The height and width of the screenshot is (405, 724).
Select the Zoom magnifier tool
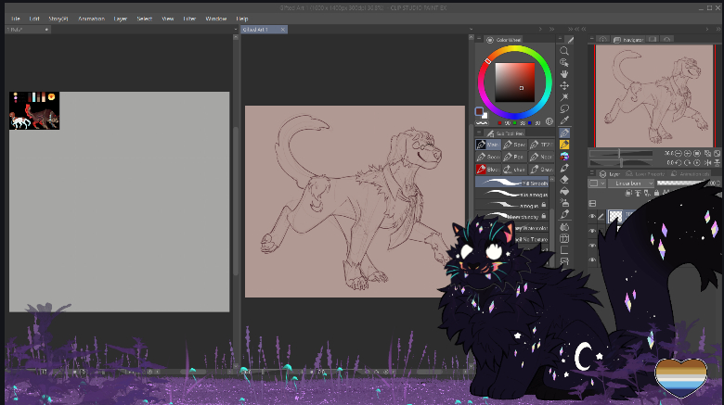click(564, 51)
